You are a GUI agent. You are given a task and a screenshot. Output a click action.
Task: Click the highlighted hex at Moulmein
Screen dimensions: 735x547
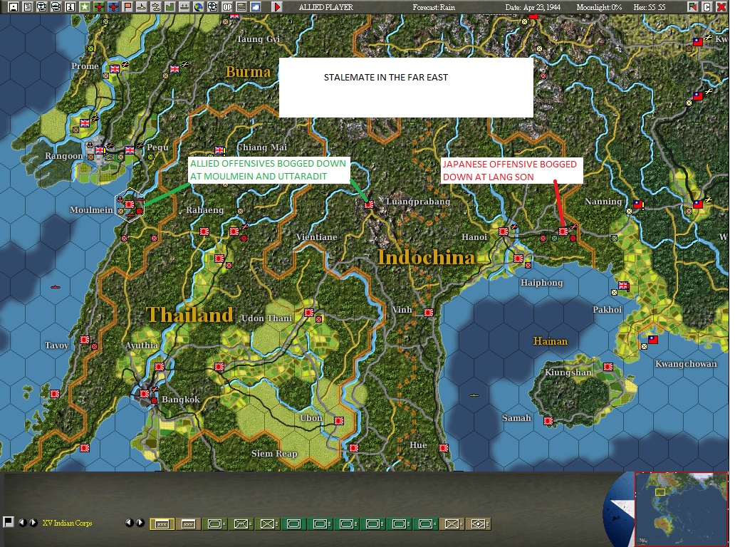130,205
